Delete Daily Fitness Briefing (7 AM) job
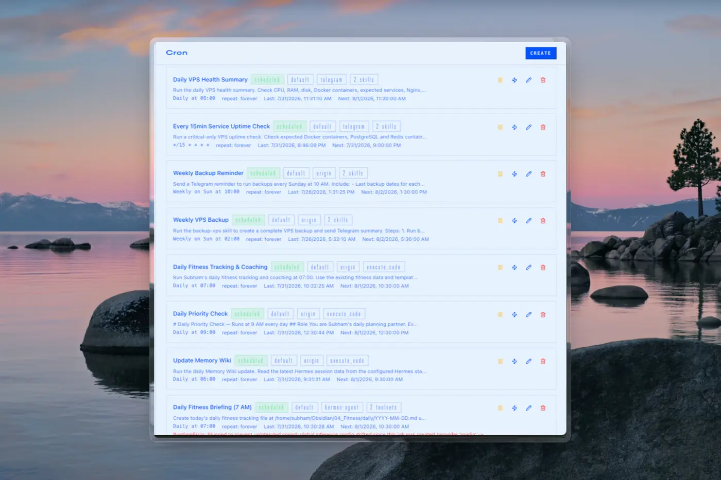The image size is (721, 480). (543, 408)
